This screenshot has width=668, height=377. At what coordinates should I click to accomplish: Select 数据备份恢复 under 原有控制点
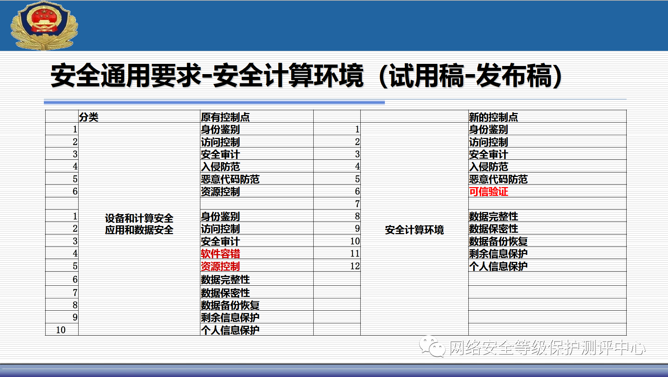coord(230,305)
